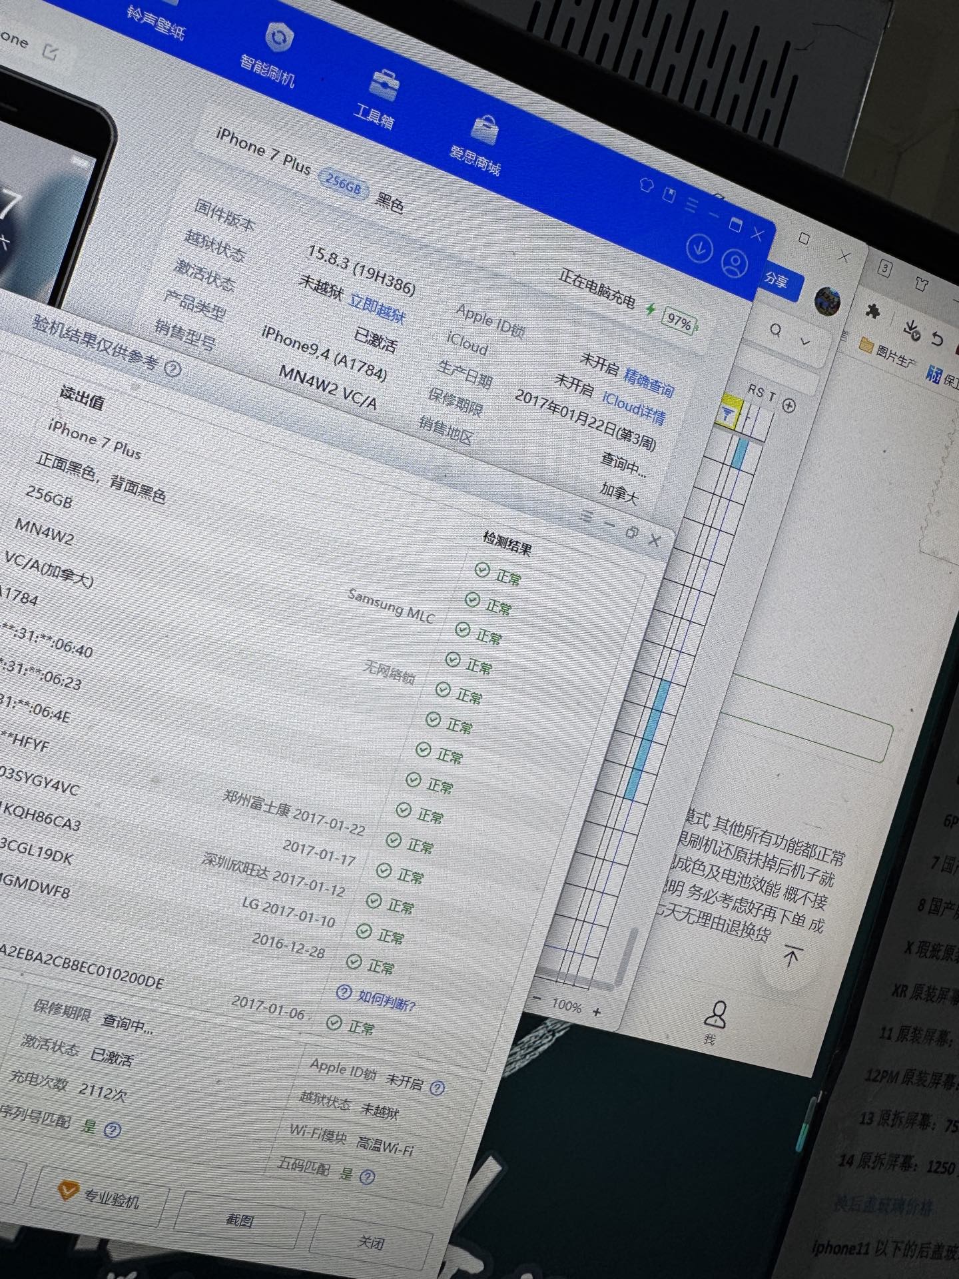Click the 2112次 charge count value
This screenshot has height=1279, width=959.
(x=103, y=1090)
